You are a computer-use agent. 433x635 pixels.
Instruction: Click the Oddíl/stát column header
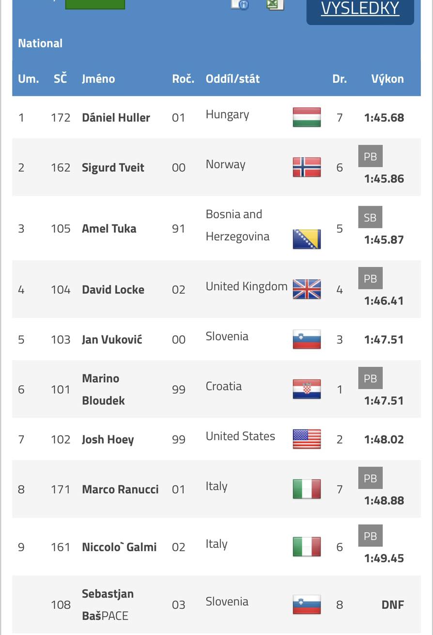(232, 79)
